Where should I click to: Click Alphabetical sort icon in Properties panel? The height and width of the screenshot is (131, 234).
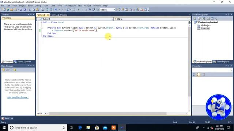pos(198,74)
